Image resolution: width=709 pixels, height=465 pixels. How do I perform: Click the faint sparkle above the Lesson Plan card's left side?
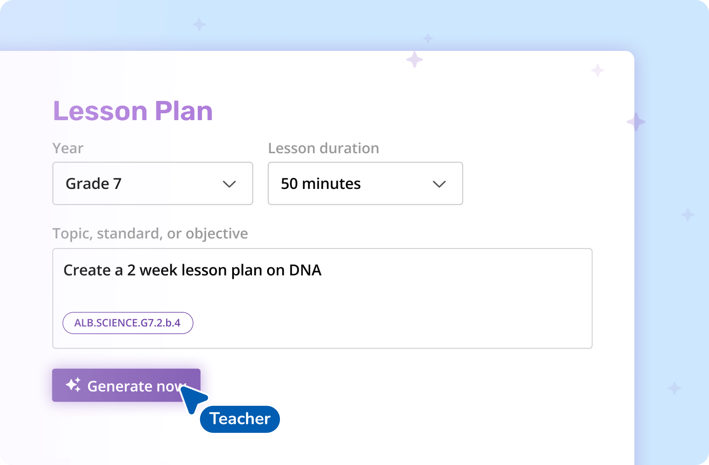click(199, 24)
